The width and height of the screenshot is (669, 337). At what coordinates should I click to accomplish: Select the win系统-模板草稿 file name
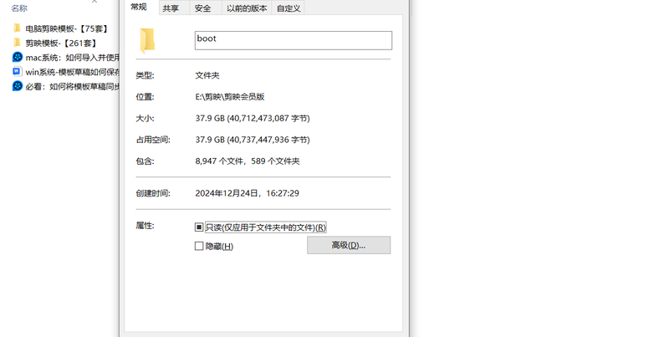73,72
